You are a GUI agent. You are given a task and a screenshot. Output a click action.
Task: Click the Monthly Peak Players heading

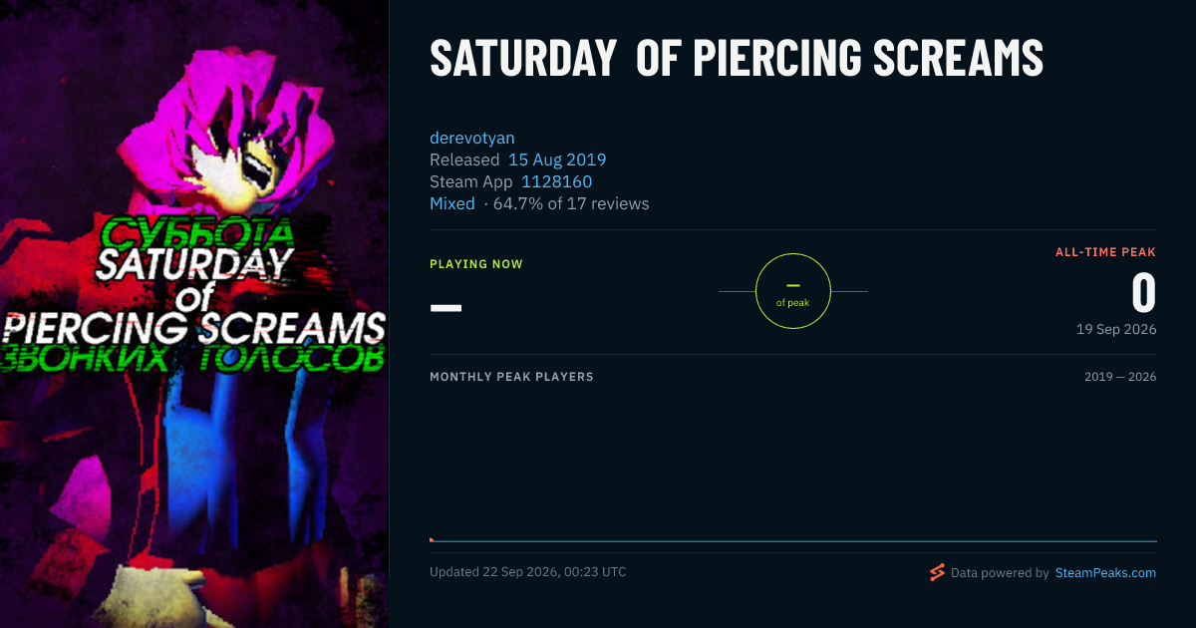pyautogui.click(x=511, y=377)
